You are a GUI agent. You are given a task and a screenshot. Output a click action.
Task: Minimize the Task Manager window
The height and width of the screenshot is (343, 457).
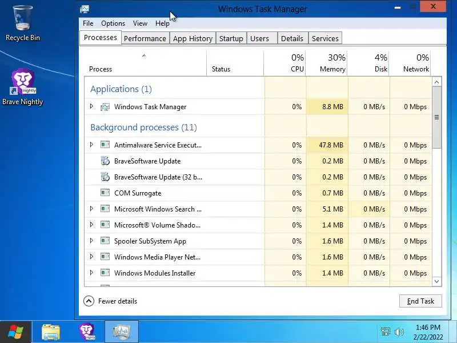point(398,7)
